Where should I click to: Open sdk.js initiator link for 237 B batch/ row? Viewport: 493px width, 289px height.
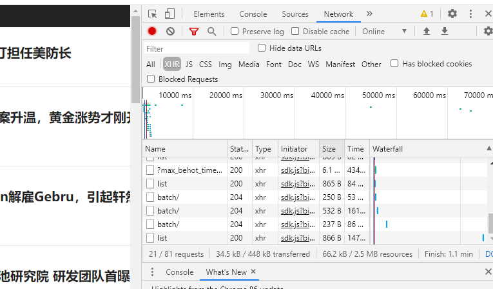coord(298,224)
